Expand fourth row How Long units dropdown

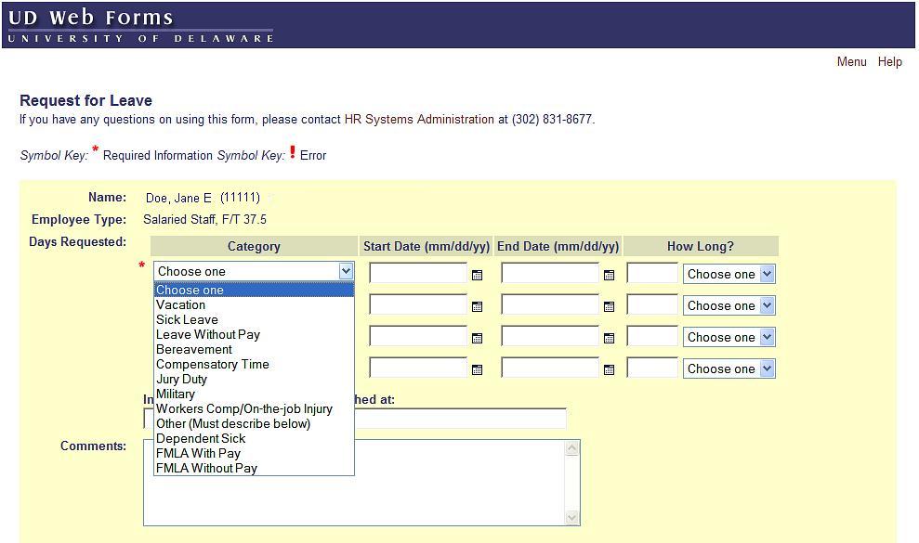(x=767, y=368)
